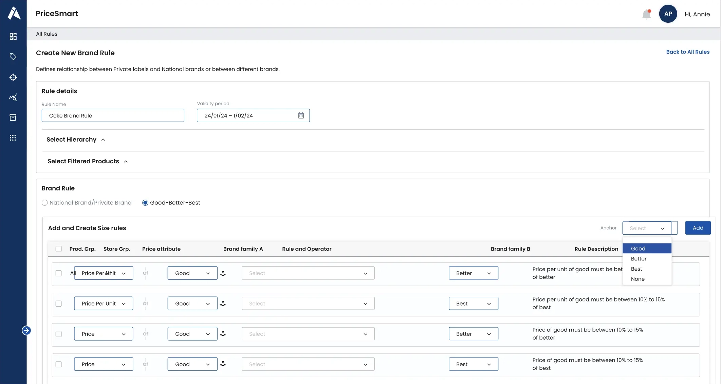
Task: Click the AP user avatar
Action: coord(668,14)
